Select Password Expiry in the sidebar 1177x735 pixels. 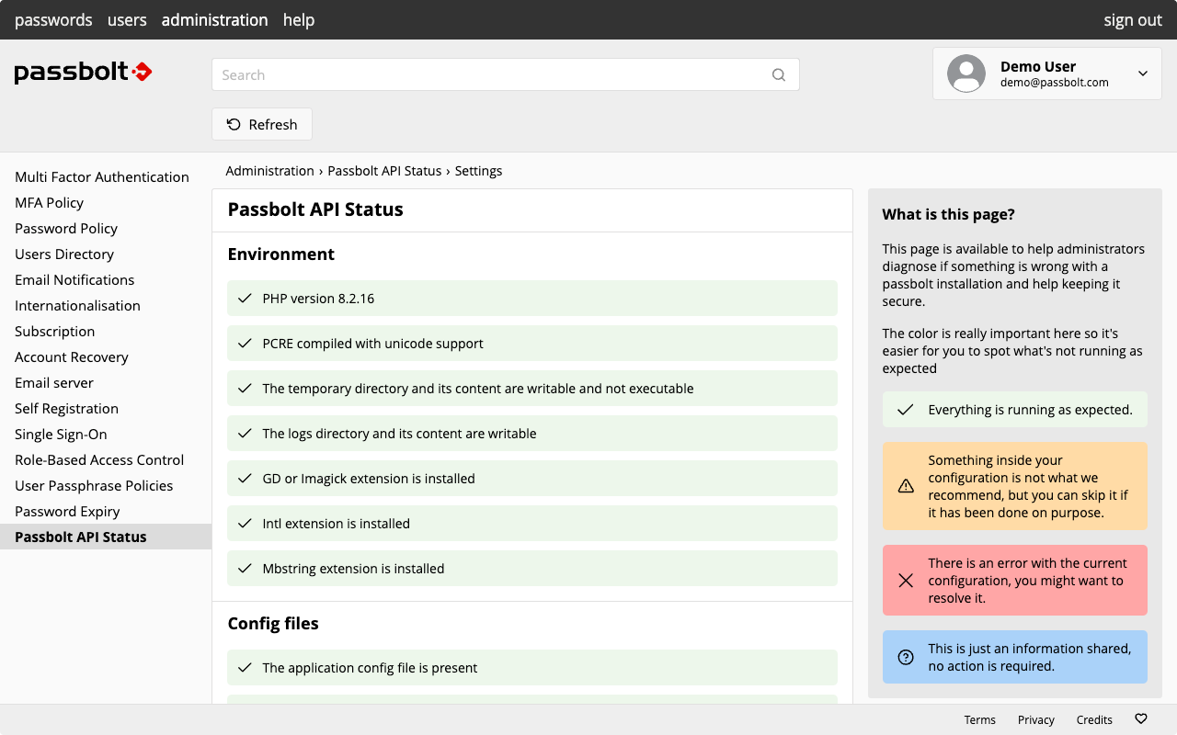point(66,511)
